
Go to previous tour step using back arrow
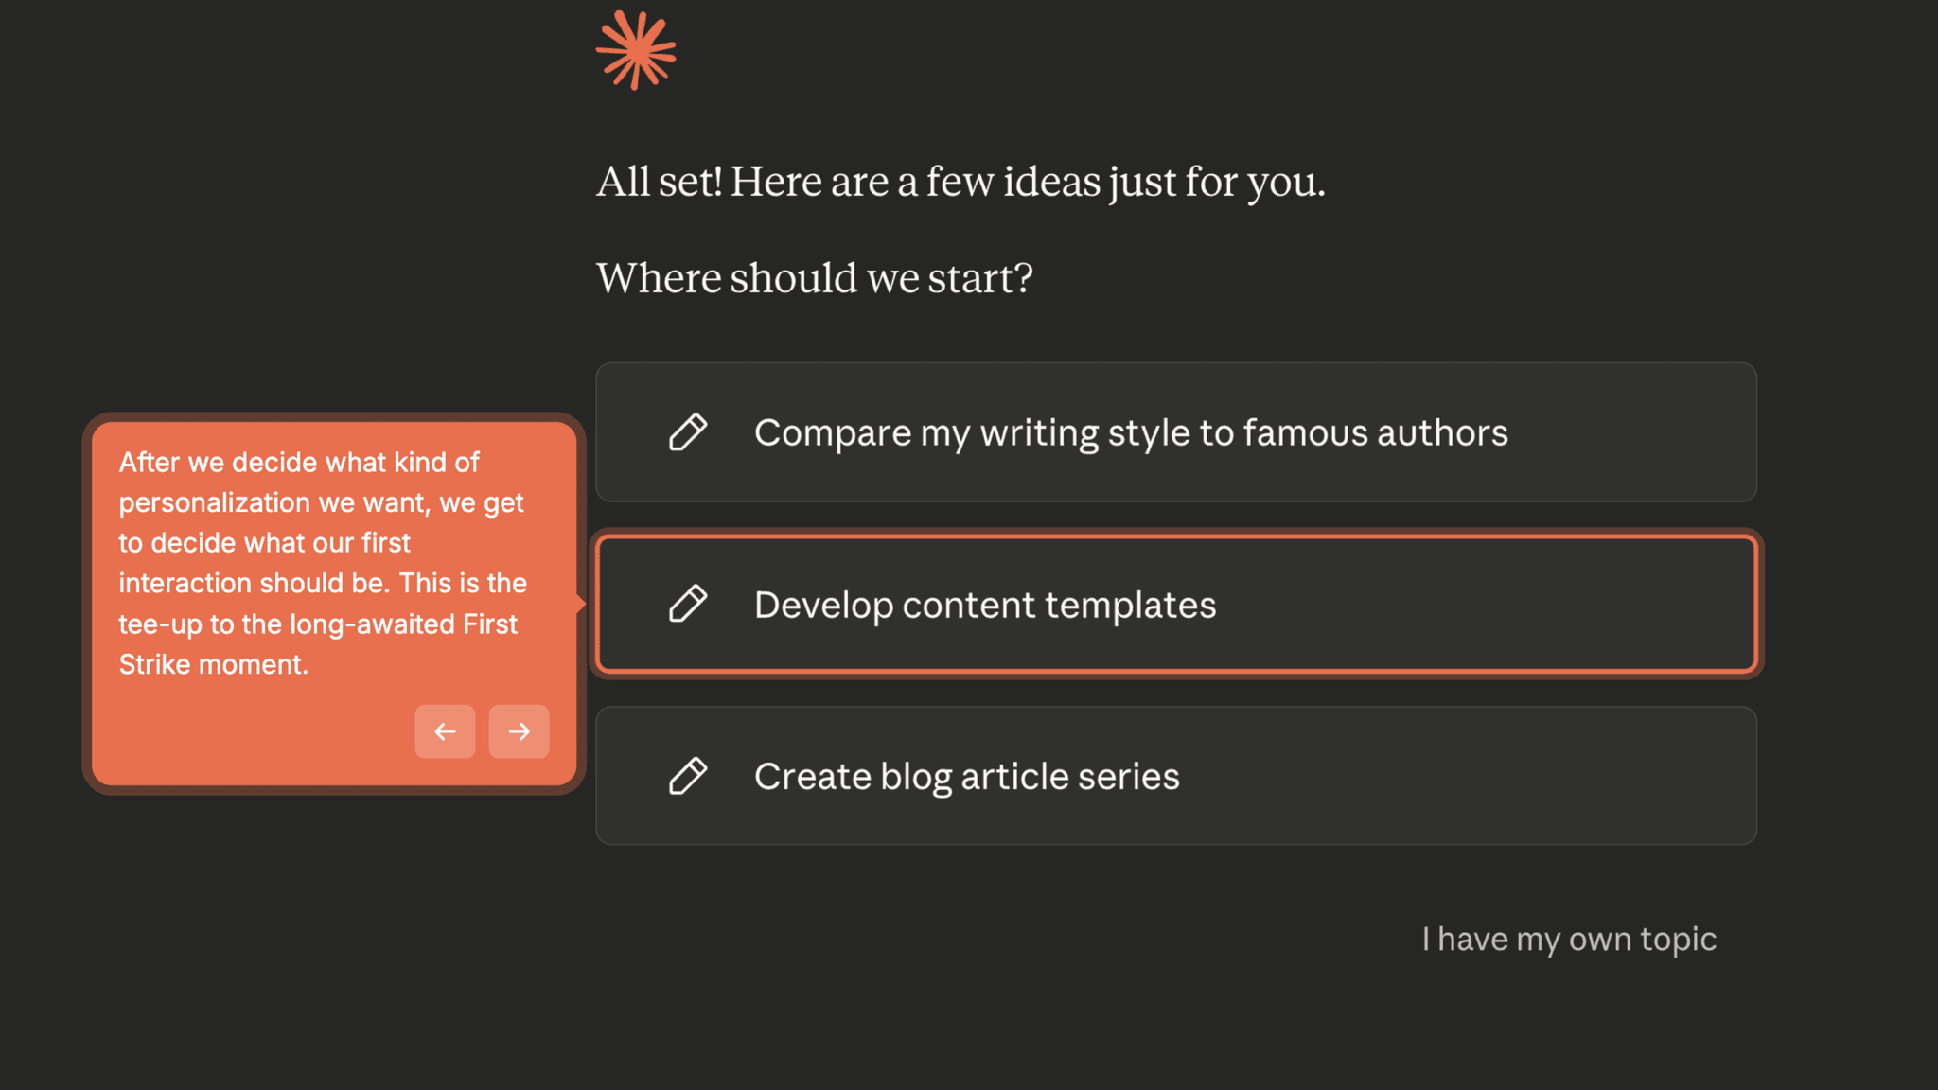(x=445, y=731)
